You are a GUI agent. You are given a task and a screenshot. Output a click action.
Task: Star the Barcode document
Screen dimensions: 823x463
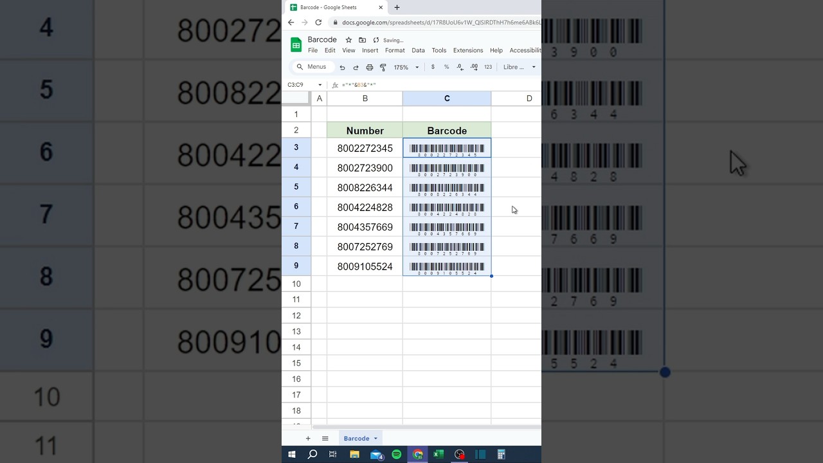[349, 40]
